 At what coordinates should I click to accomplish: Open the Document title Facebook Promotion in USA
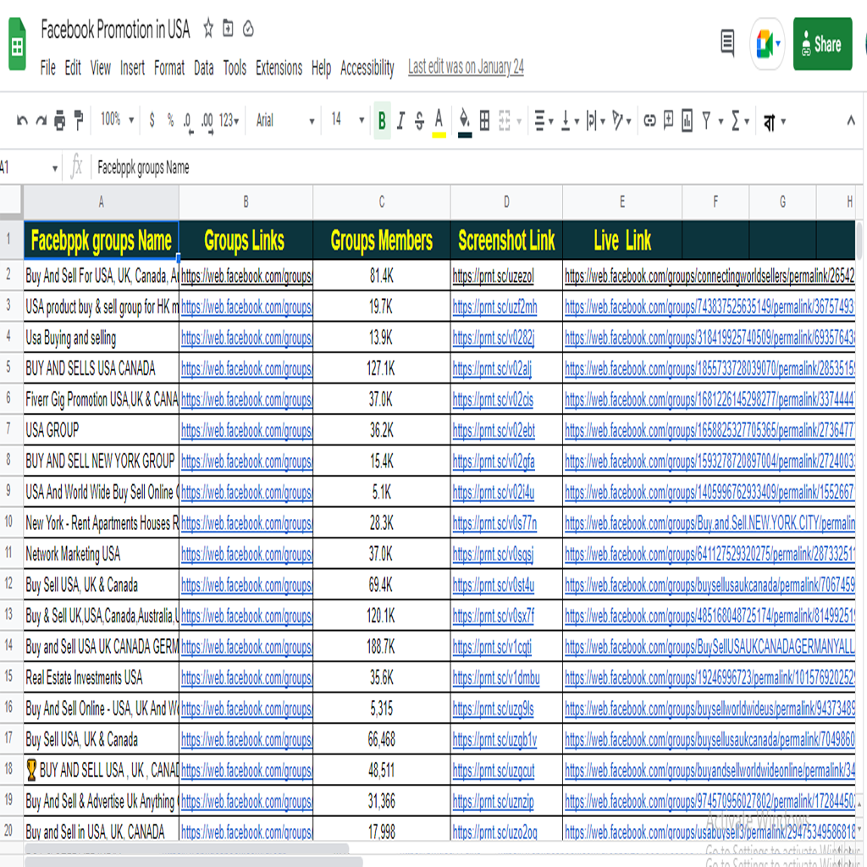[115, 30]
